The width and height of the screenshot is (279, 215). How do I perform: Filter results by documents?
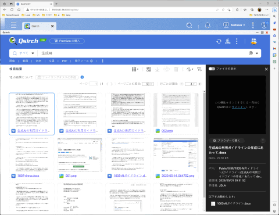tap(52, 61)
